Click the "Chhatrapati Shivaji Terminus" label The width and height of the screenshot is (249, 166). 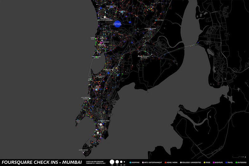pos(104,121)
